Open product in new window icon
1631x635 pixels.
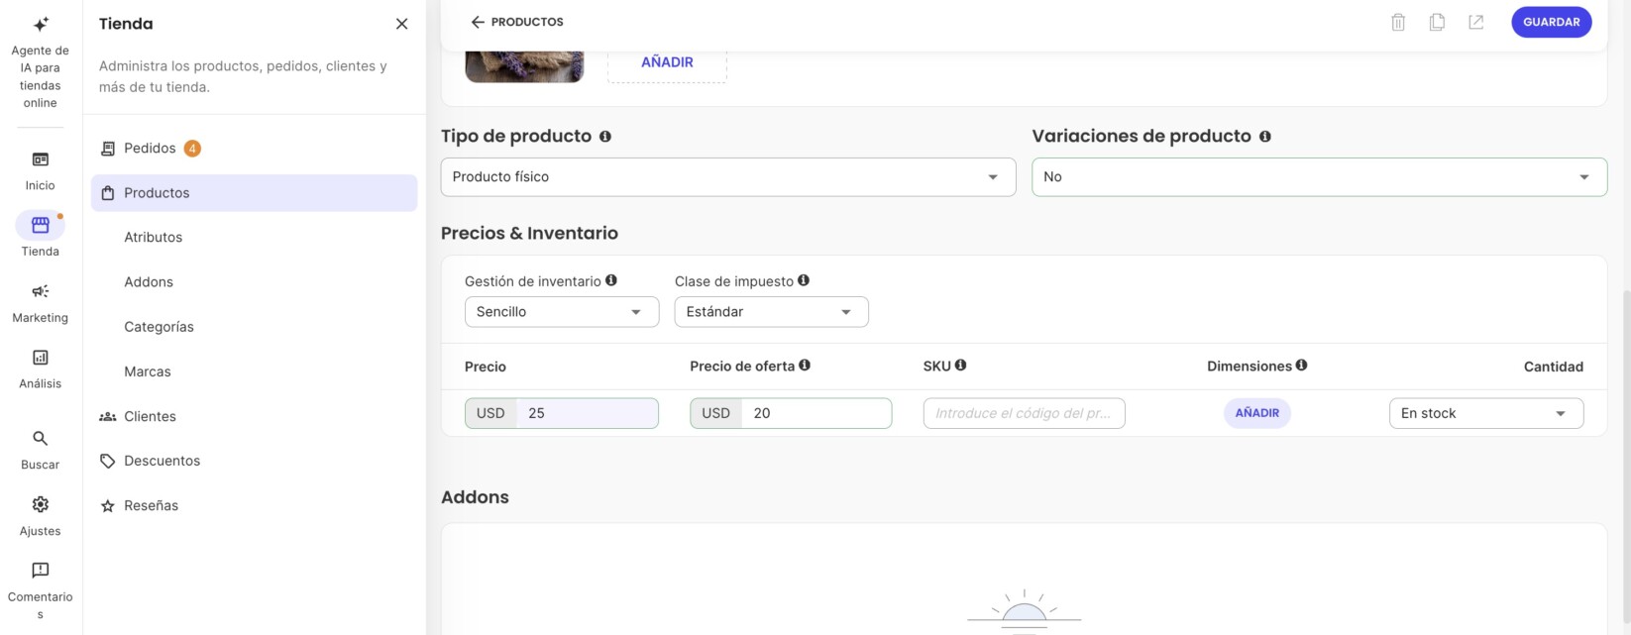[x=1476, y=22]
